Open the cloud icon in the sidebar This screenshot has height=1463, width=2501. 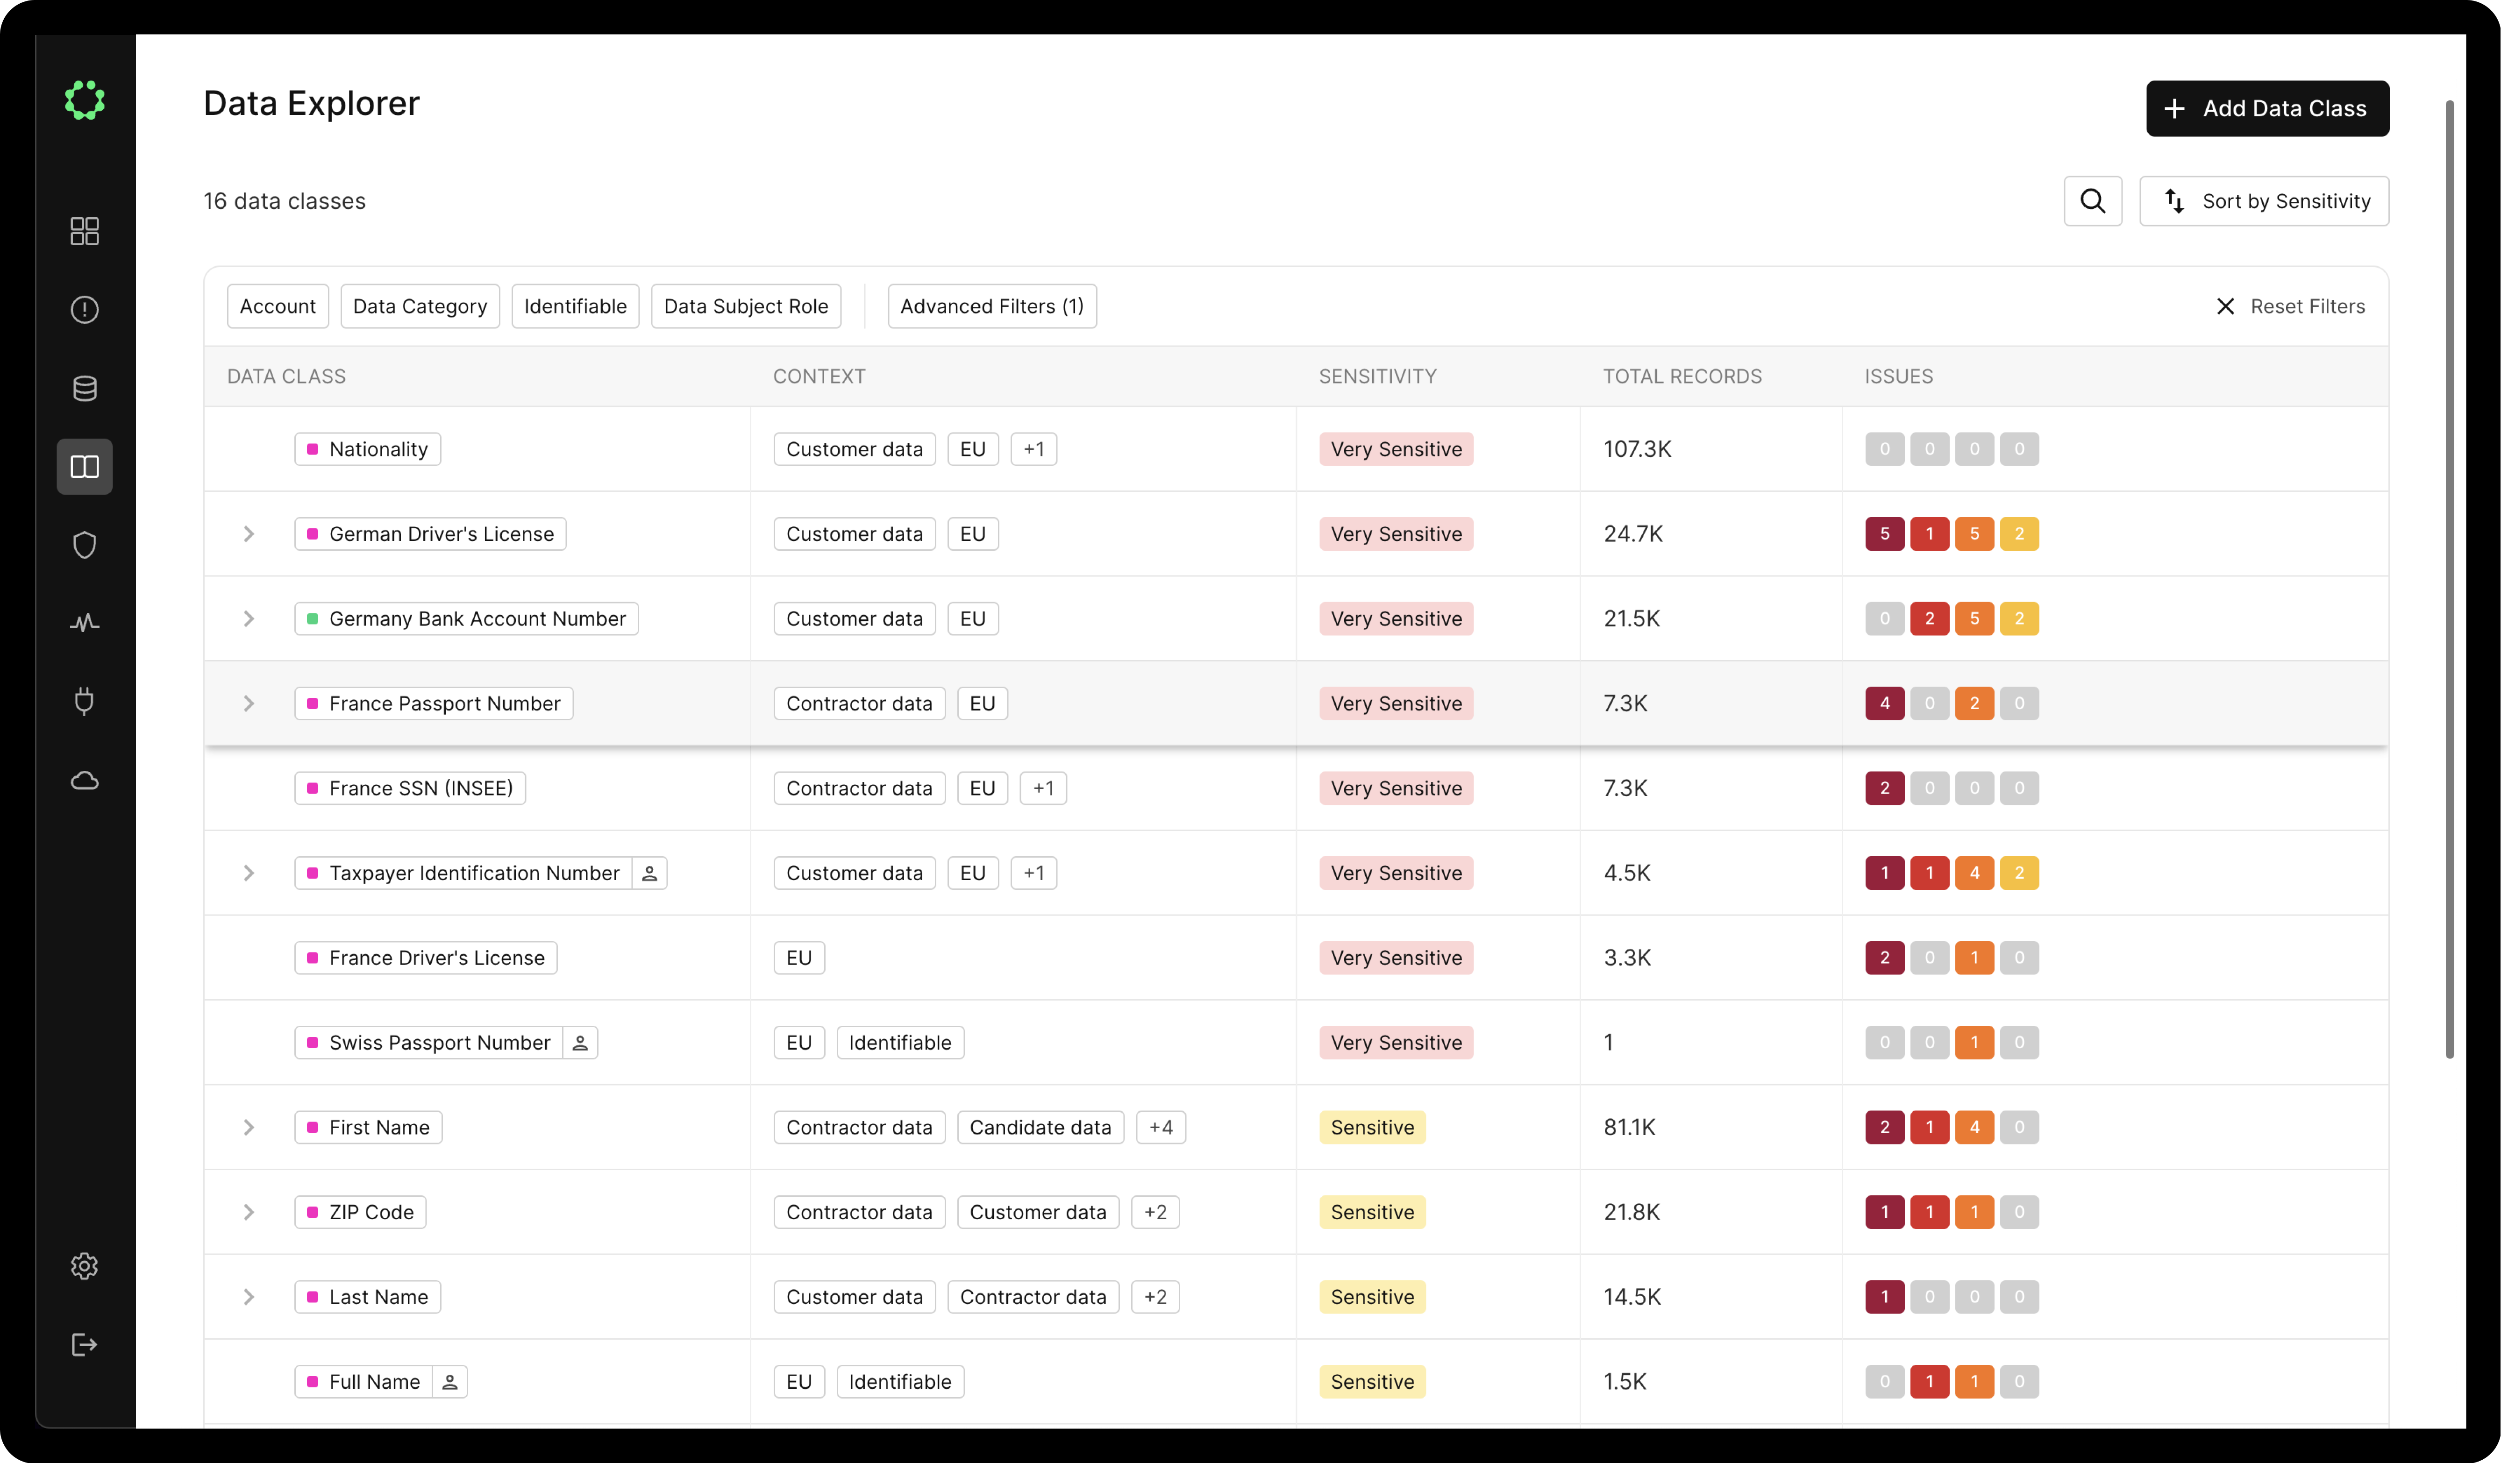(85, 780)
